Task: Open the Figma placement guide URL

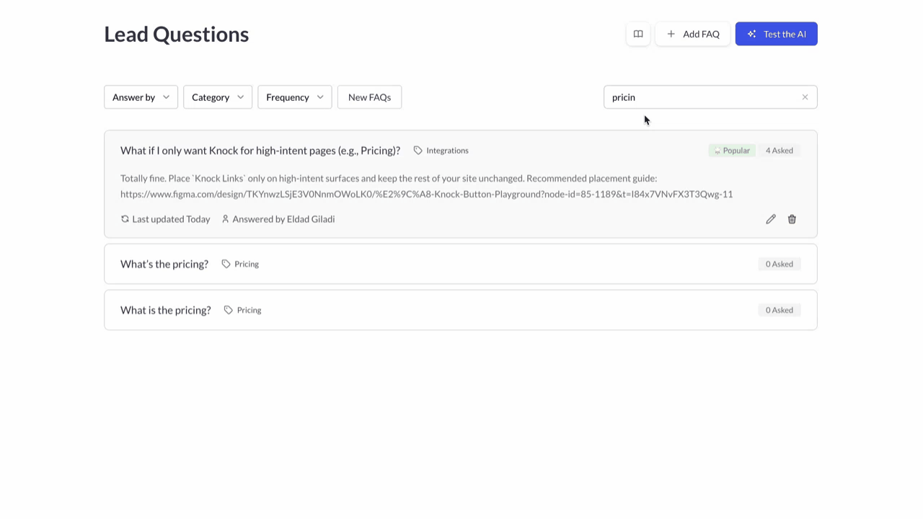Action: tap(426, 194)
